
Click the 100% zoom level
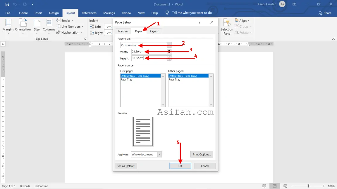click(x=331, y=186)
